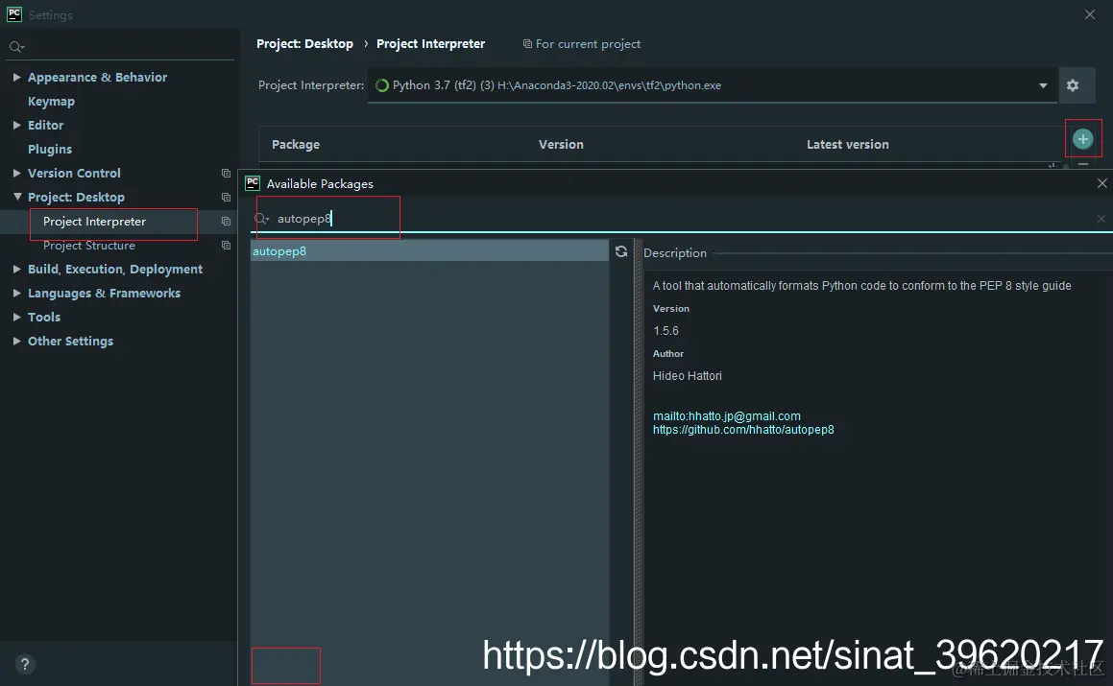This screenshot has height=686, width=1113.
Task: Click the magnifier icon in the Available Packages search
Action: (262, 219)
